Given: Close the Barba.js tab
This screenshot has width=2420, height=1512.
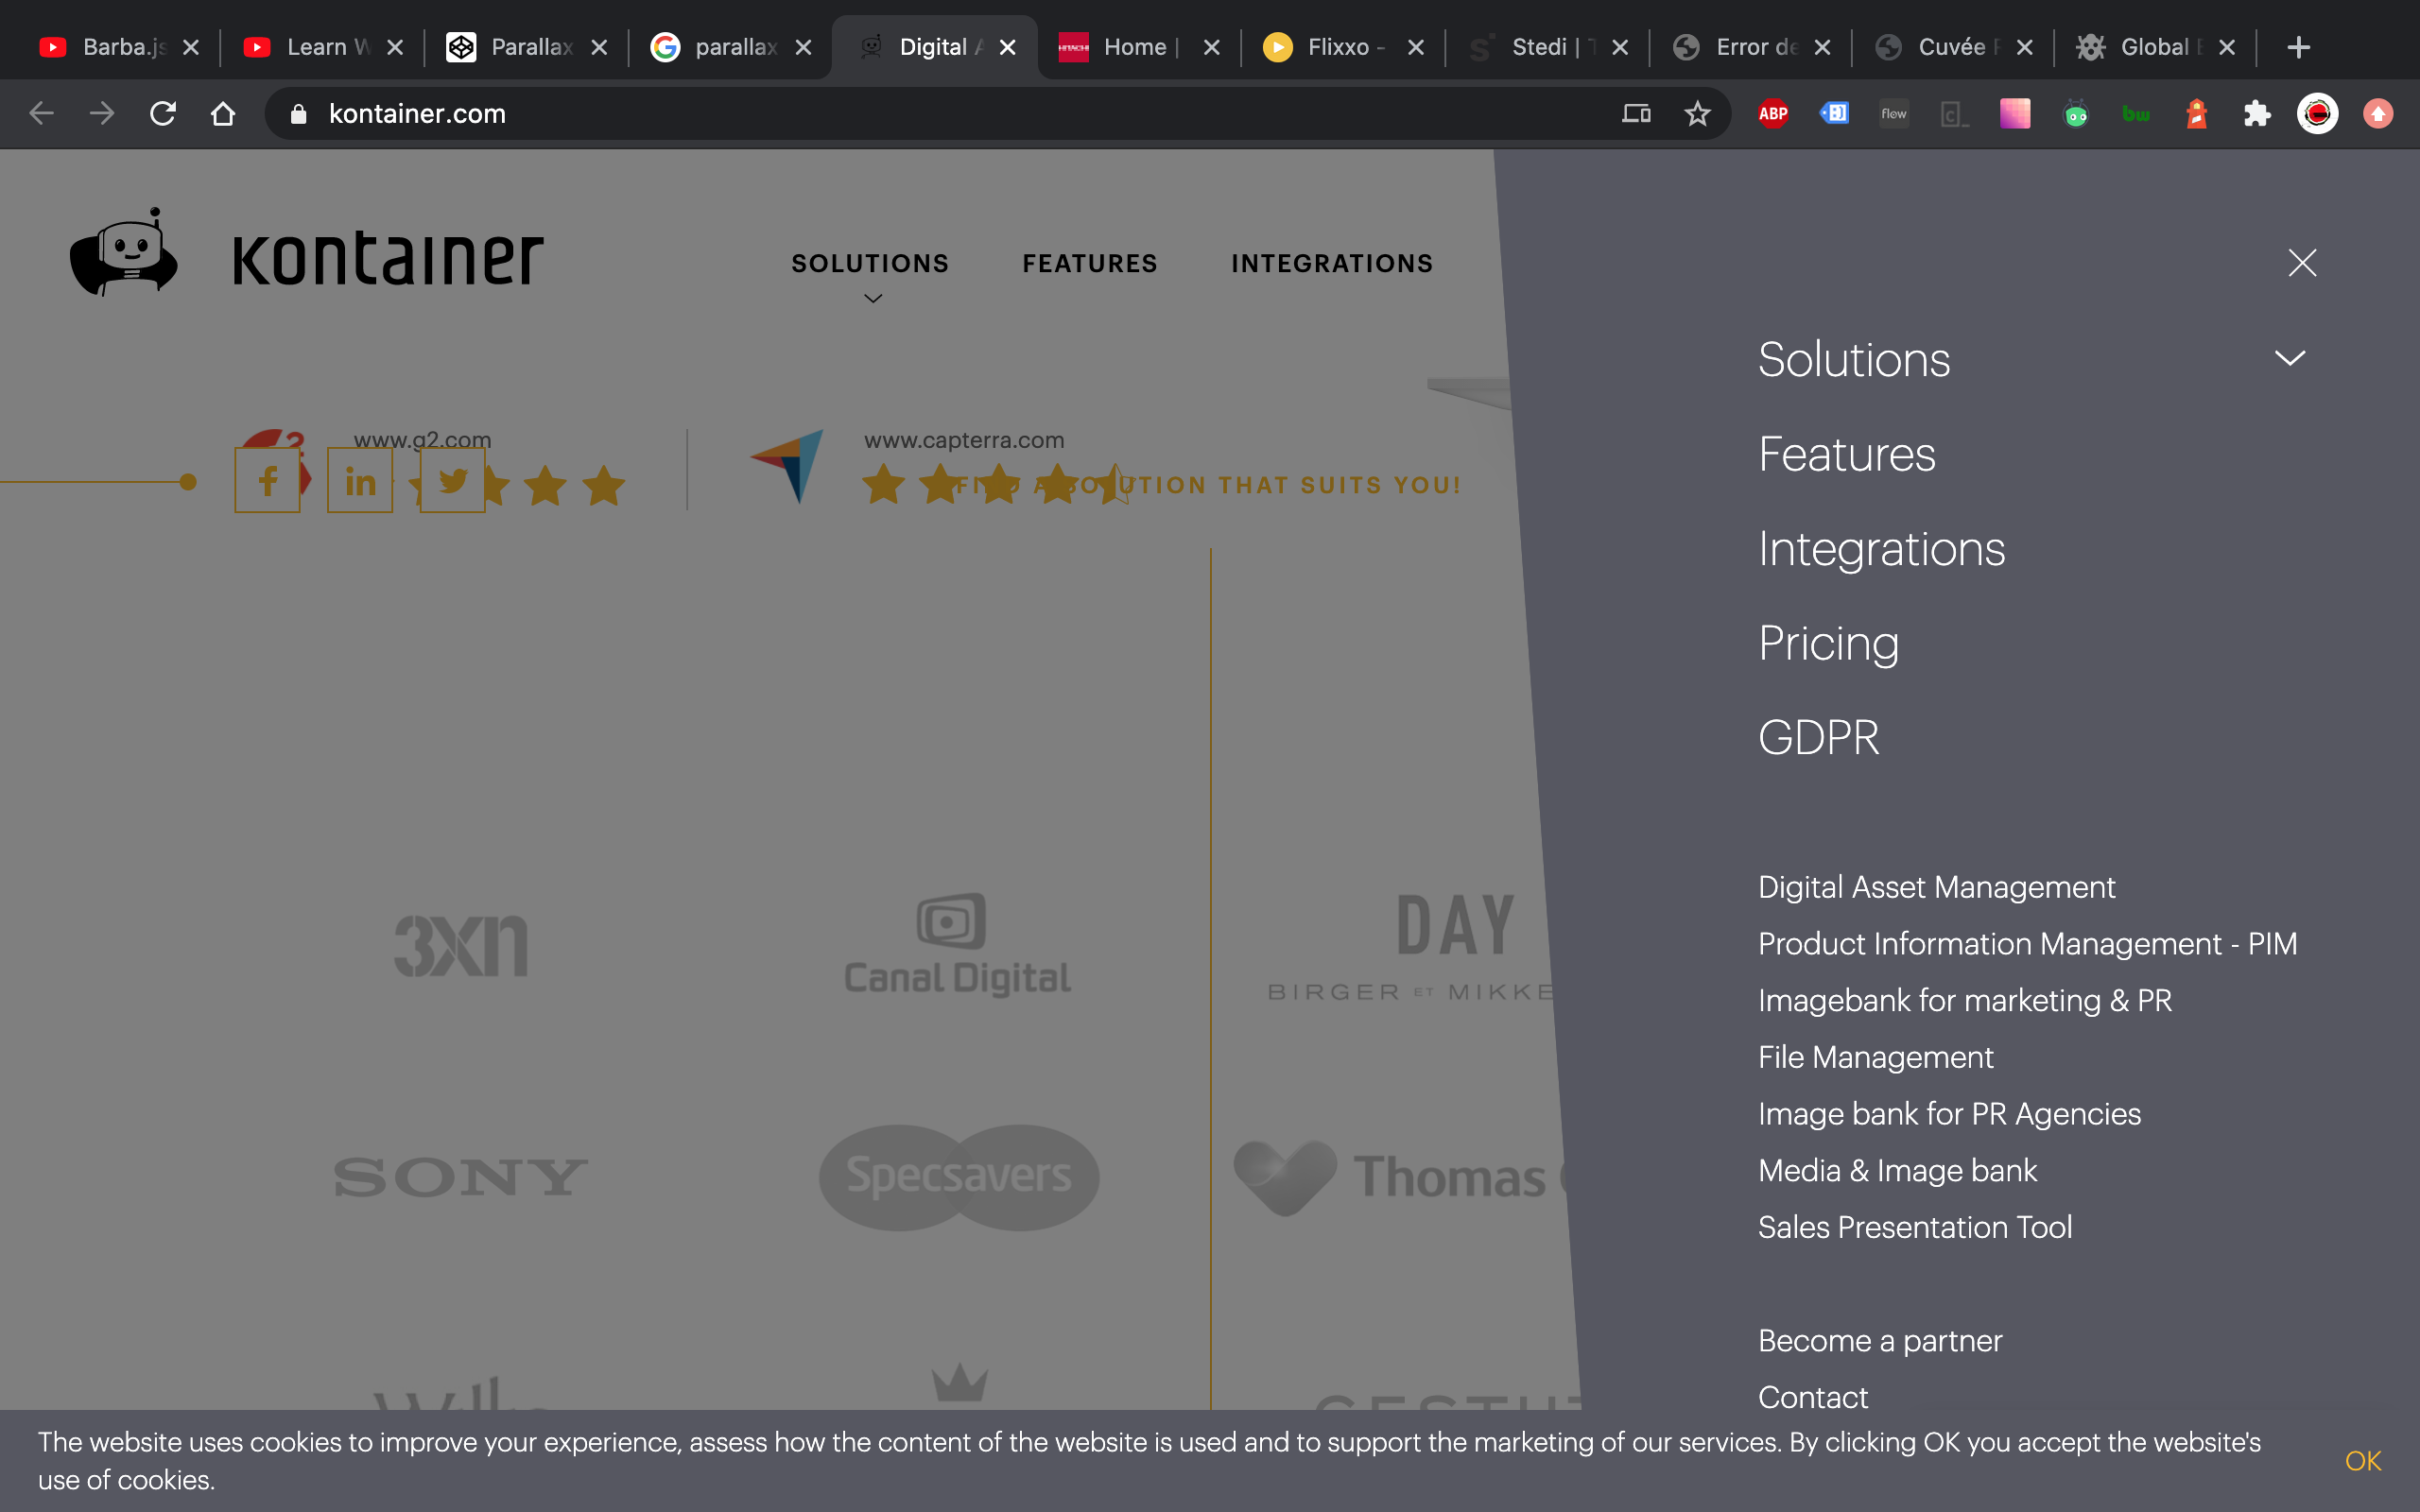Looking at the screenshot, I should coord(191,47).
